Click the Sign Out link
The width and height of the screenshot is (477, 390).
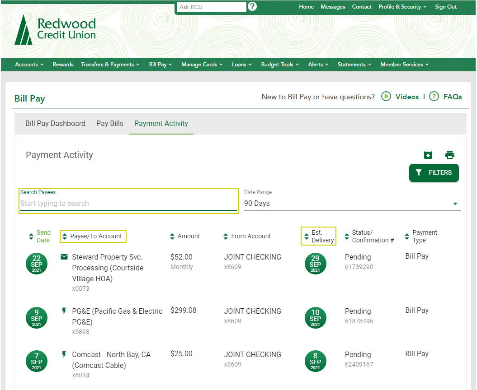[446, 7]
